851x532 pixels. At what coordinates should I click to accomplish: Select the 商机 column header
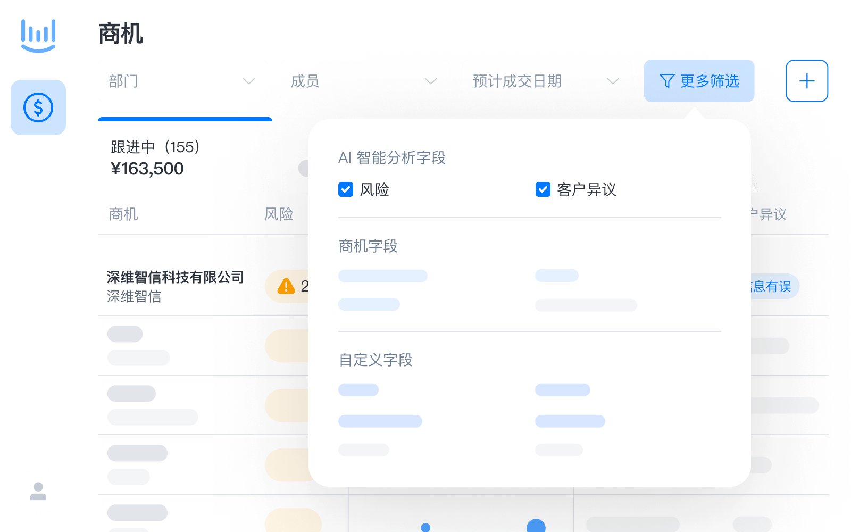tap(123, 214)
